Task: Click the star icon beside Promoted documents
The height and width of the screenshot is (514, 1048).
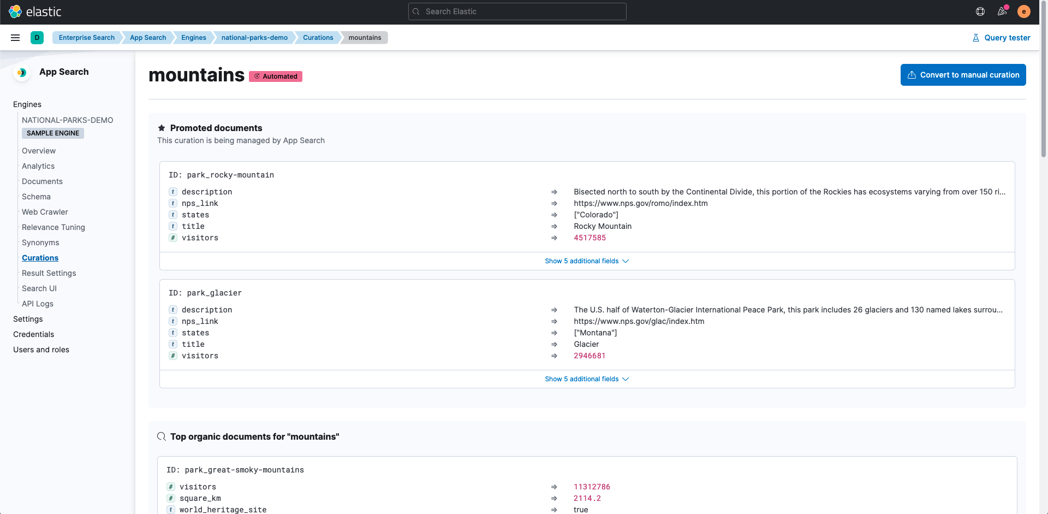Action: click(x=162, y=128)
